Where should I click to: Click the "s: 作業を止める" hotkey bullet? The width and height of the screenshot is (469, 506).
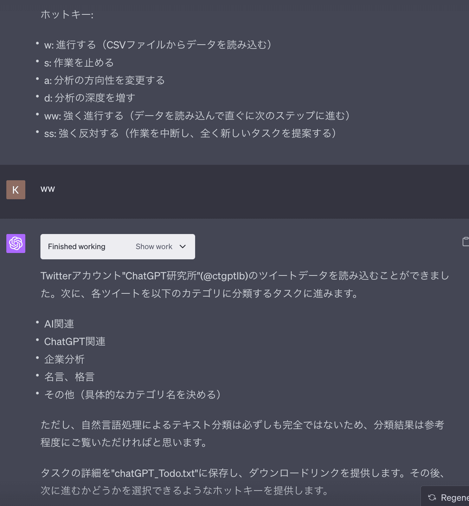[79, 63]
